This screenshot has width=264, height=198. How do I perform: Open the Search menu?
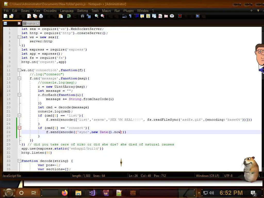[25, 11]
